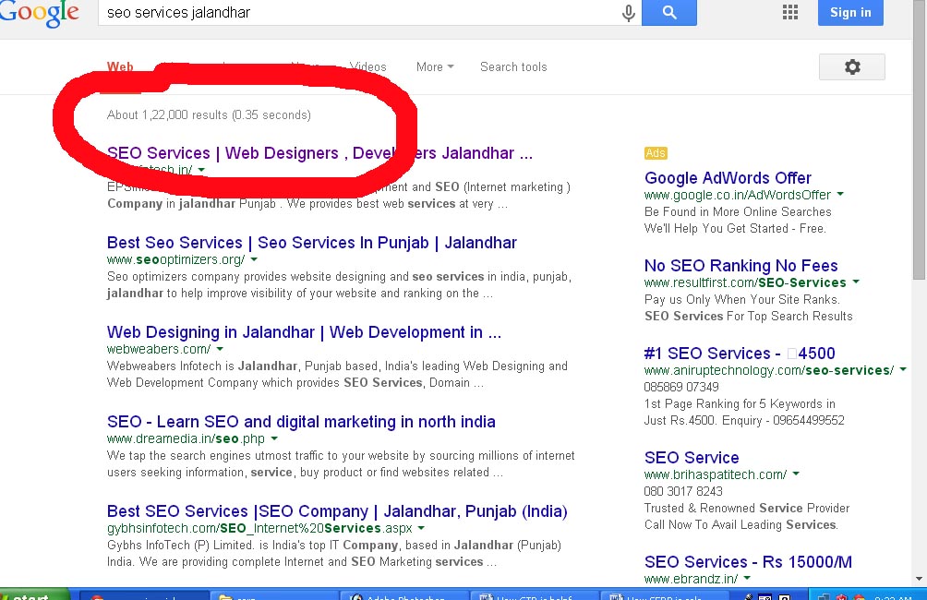Click 'Be Found in More Online Searches'
Image resolution: width=927 pixels, height=600 pixels.
738,211
